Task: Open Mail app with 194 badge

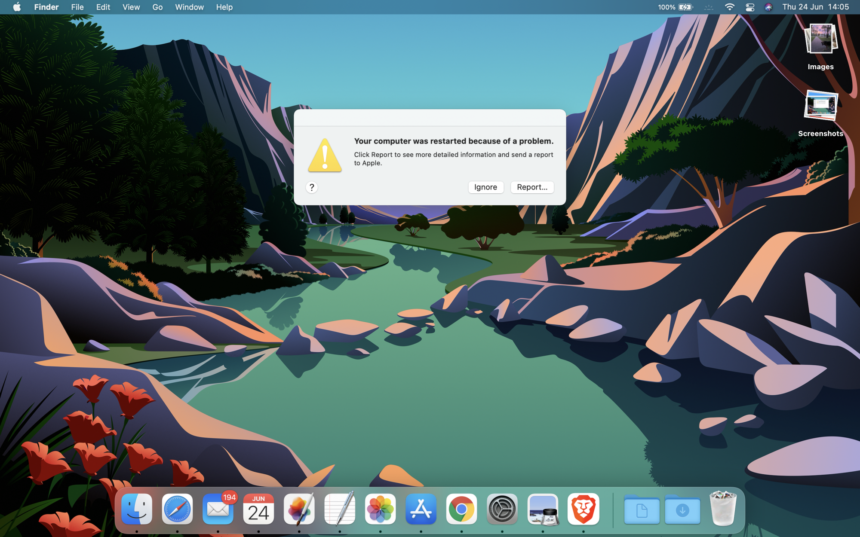Action: pos(218,510)
